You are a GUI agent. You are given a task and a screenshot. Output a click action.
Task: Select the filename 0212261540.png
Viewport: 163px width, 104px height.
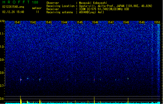tap(13, 7)
